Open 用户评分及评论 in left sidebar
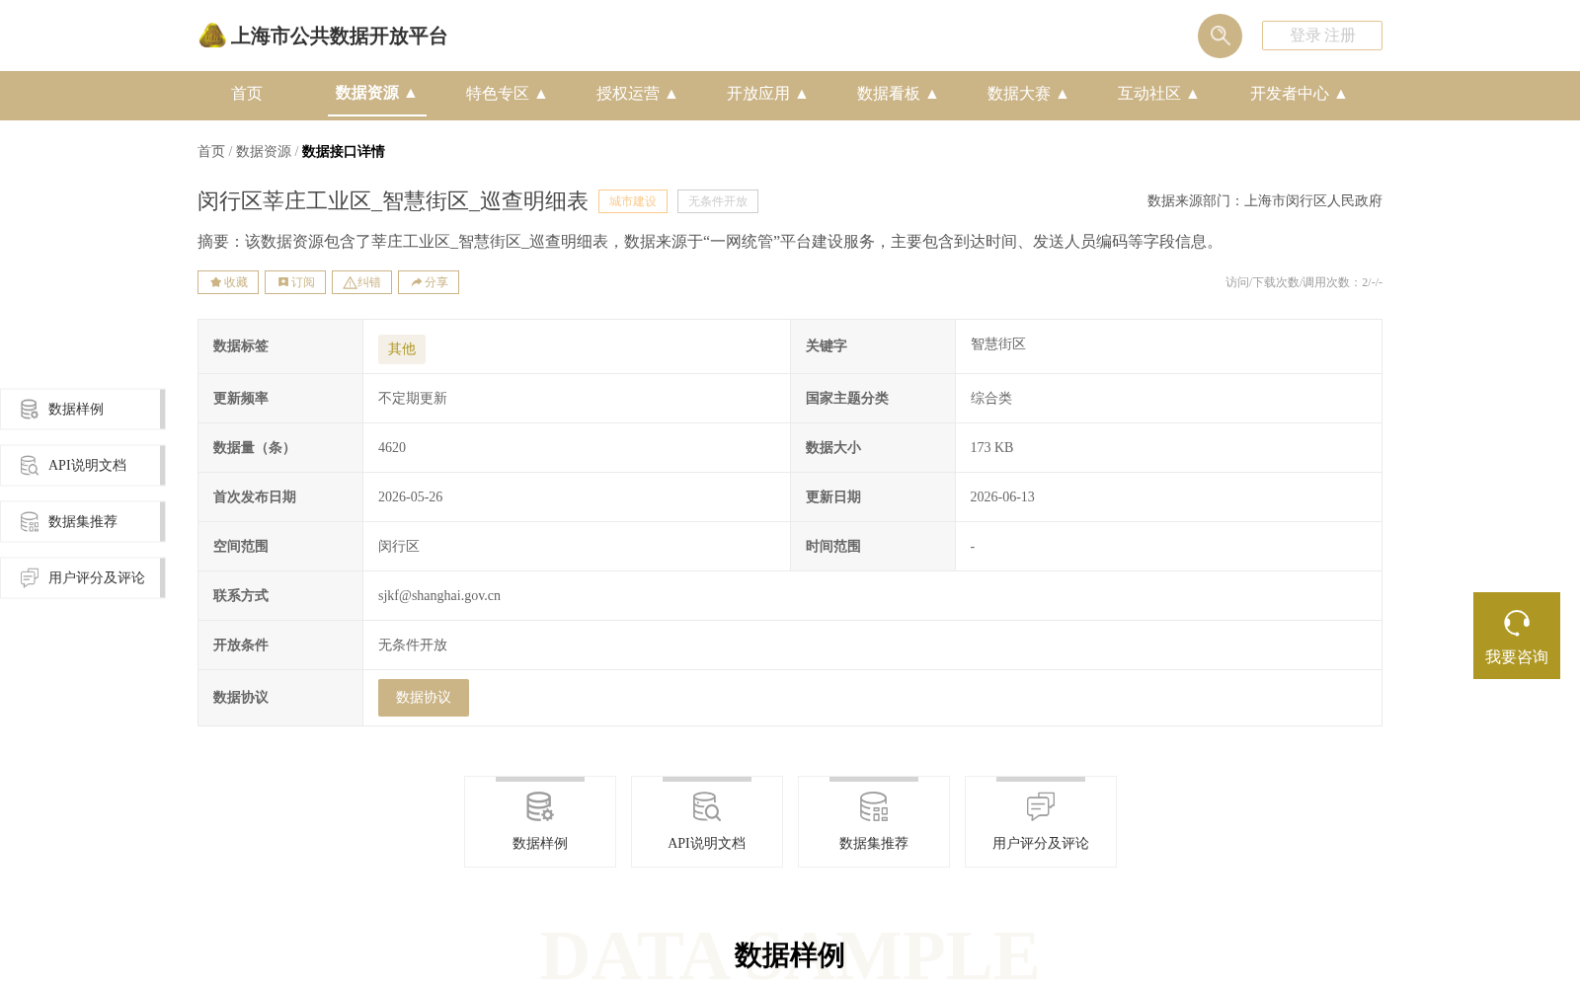The height and width of the screenshot is (987, 1580). coord(83,577)
